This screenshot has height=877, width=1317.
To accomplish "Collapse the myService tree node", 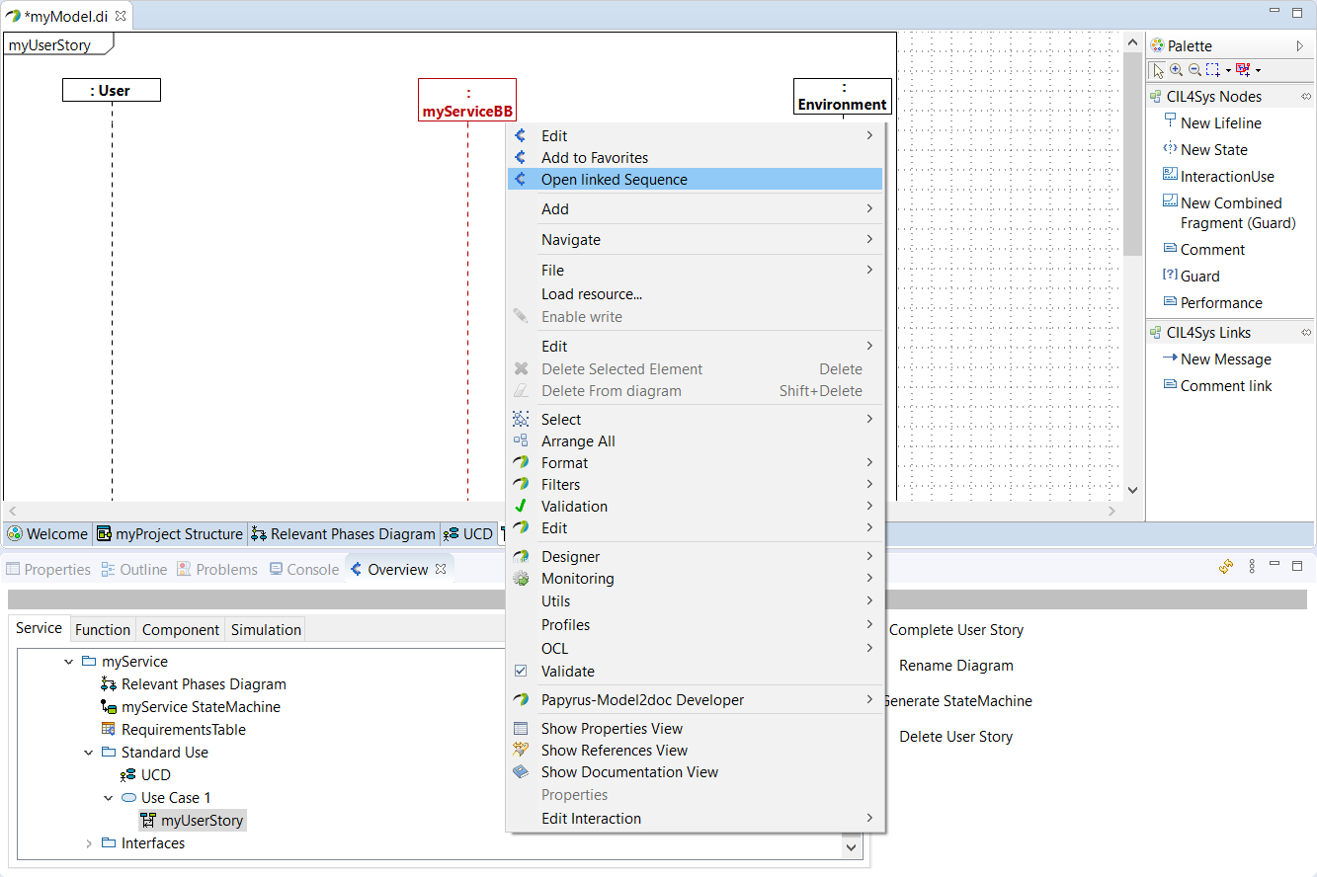I will (68, 662).
